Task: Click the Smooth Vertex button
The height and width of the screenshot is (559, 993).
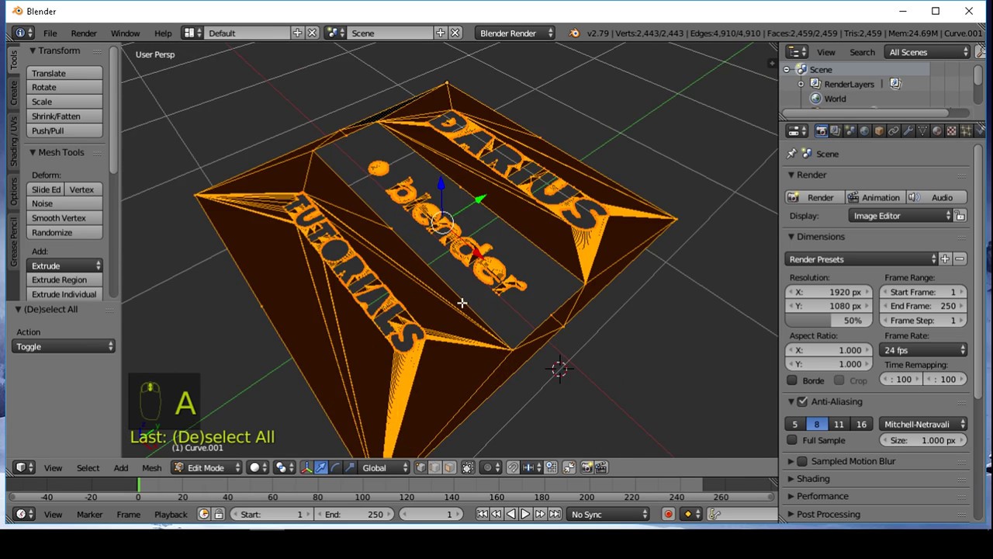Action: tap(64, 218)
